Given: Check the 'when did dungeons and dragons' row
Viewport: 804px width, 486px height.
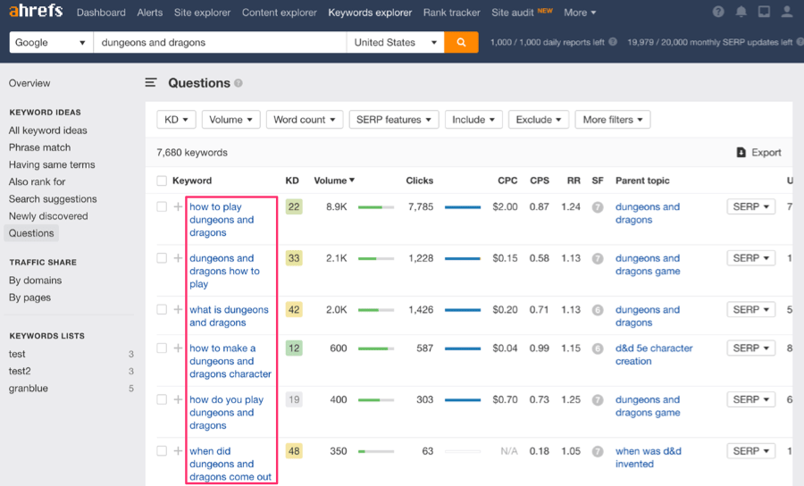Looking at the screenshot, I should (x=162, y=450).
